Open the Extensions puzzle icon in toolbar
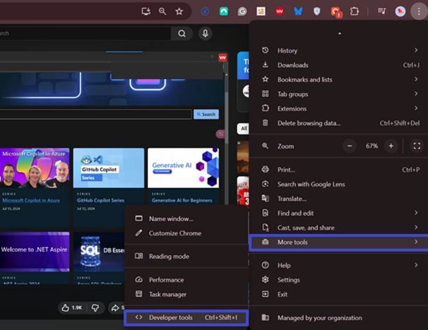The width and height of the screenshot is (428, 330). coord(354,12)
